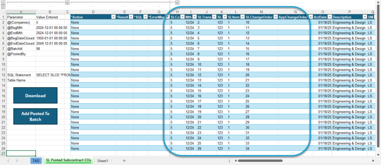Image resolution: width=381 pixels, height=165 pixels.
Task: Click the SQL Statement label cell
Action: [x=21, y=75]
